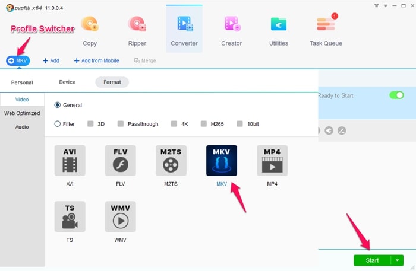Click the Add source button

(51, 61)
